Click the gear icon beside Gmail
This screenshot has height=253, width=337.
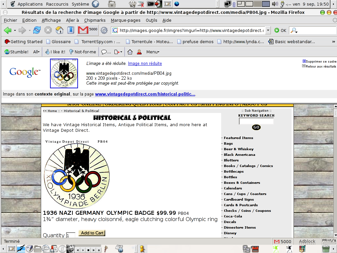(x=104, y=30)
